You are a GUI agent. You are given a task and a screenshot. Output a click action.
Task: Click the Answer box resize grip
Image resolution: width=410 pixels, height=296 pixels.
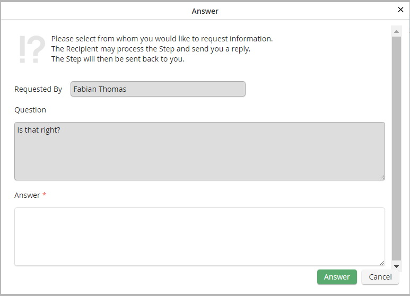coord(382,262)
